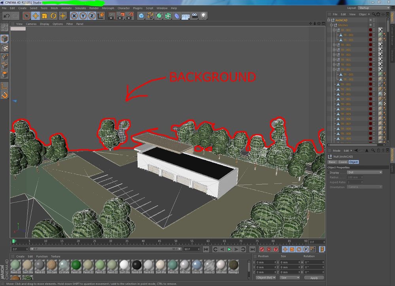Open the spline tools icon
The height and width of the screenshot is (286, 395).
coord(150,16)
